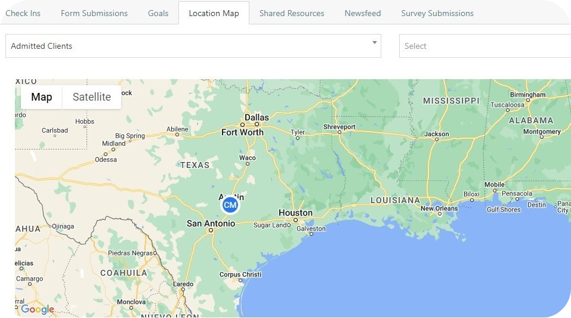Click the Hobbs label
Image resolution: width=571 pixels, height=318 pixels.
(85, 121)
